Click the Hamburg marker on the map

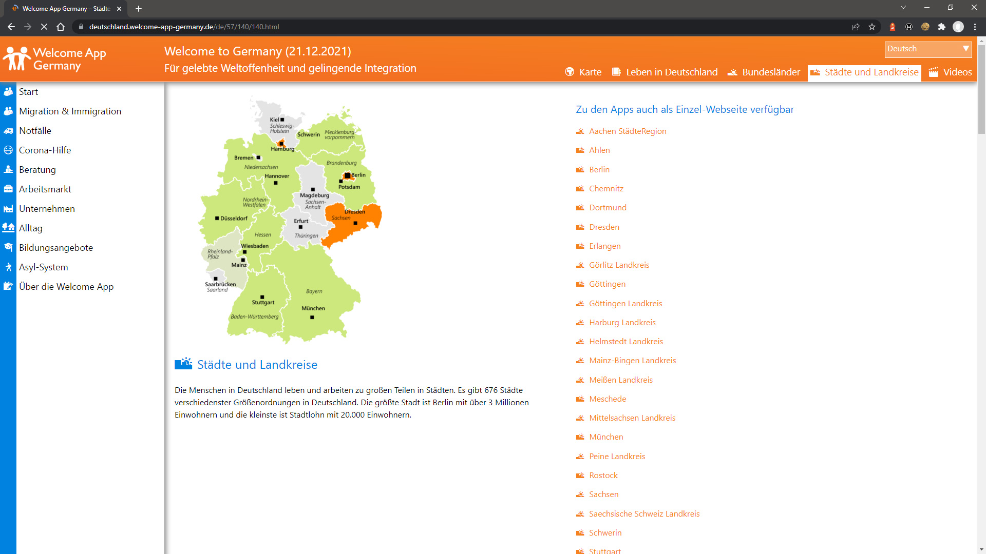(281, 143)
